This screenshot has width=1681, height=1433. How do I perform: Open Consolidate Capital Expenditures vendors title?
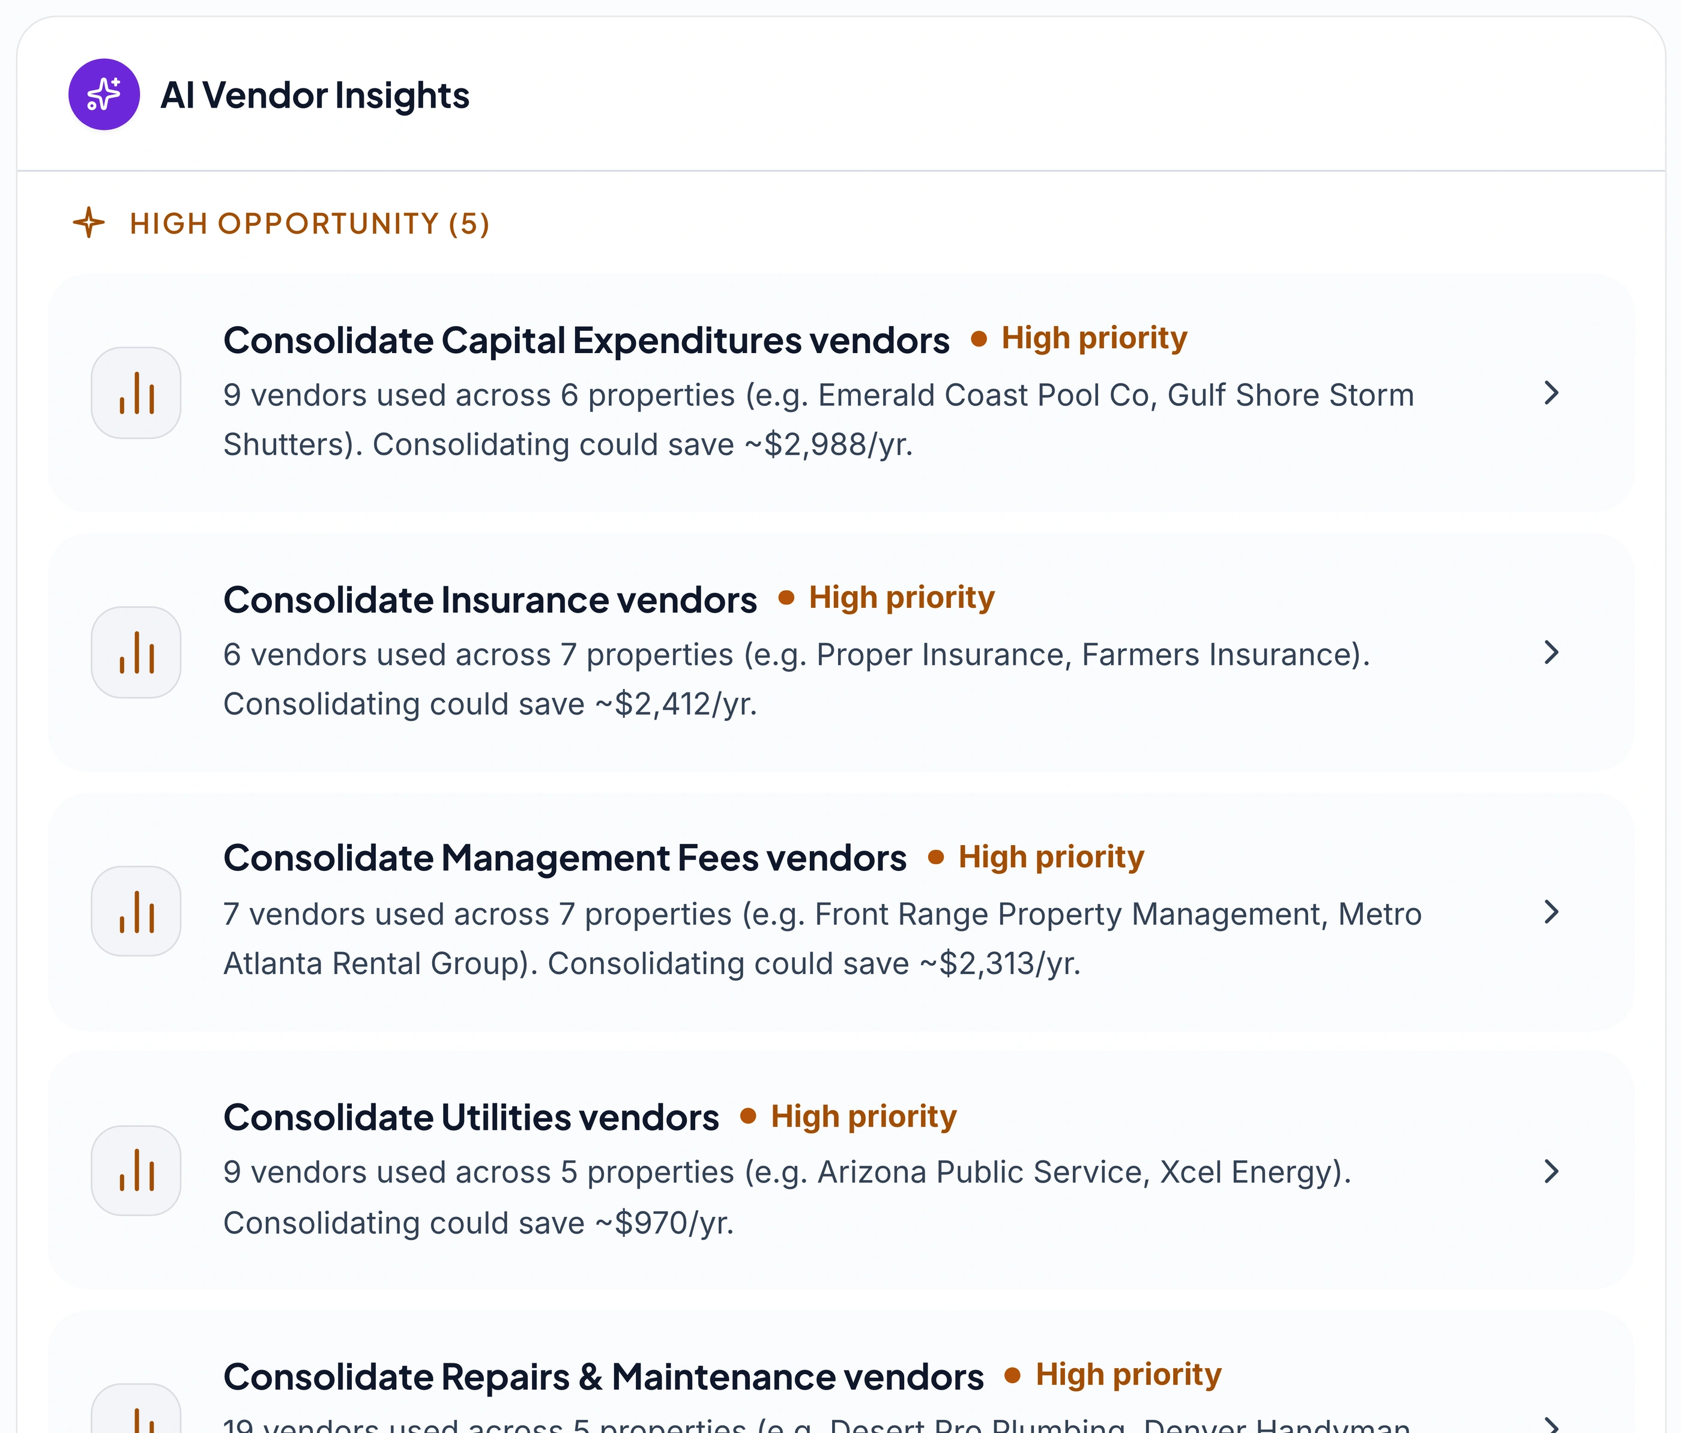pos(587,340)
